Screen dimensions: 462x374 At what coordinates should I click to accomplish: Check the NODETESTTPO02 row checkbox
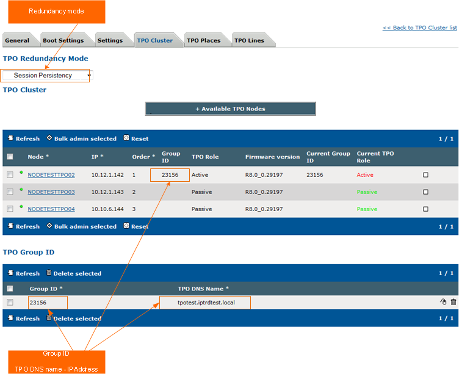click(x=10, y=175)
